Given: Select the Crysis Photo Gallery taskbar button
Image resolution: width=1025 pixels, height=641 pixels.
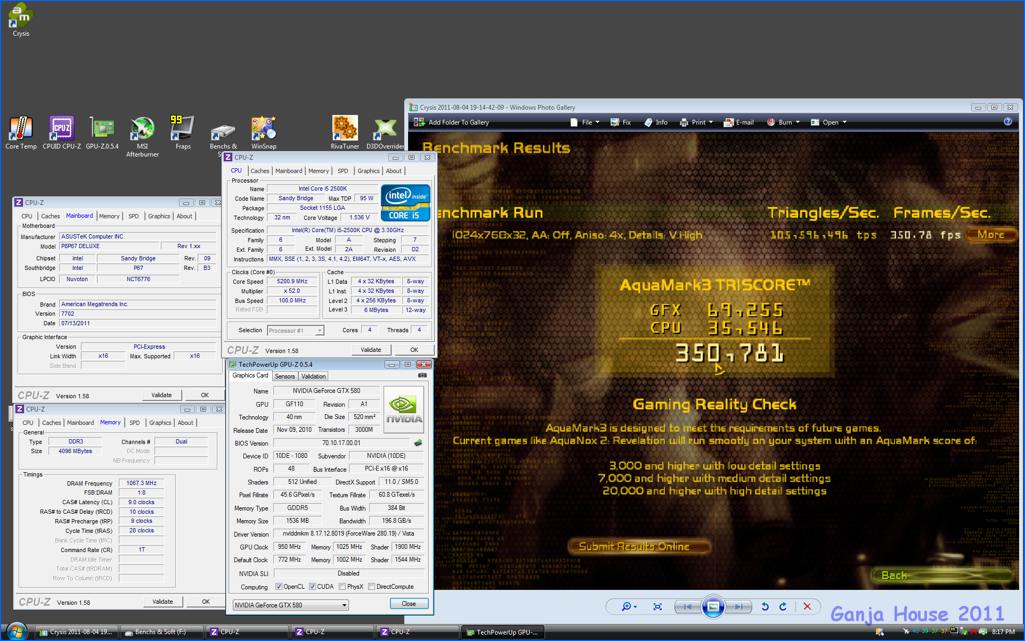Looking at the screenshot, I should pos(76,632).
